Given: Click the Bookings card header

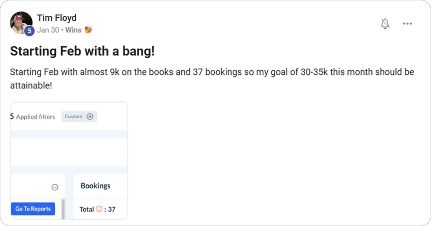Looking at the screenshot, I should [x=95, y=186].
